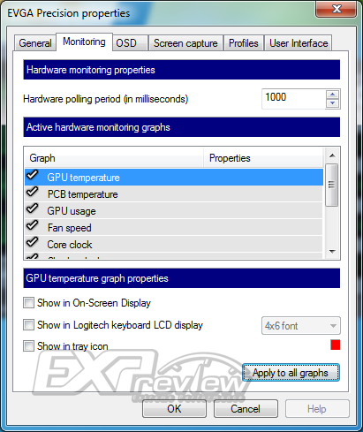
Task: Click the graph list scroll down arrow
Action: (x=333, y=252)
